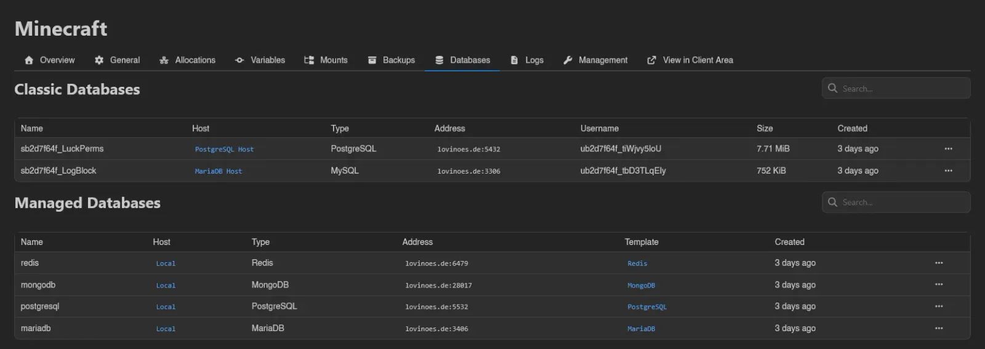The image size is (985, 349).
Task: Follow Local host link in postgresql row
Action: coord(166,307)
